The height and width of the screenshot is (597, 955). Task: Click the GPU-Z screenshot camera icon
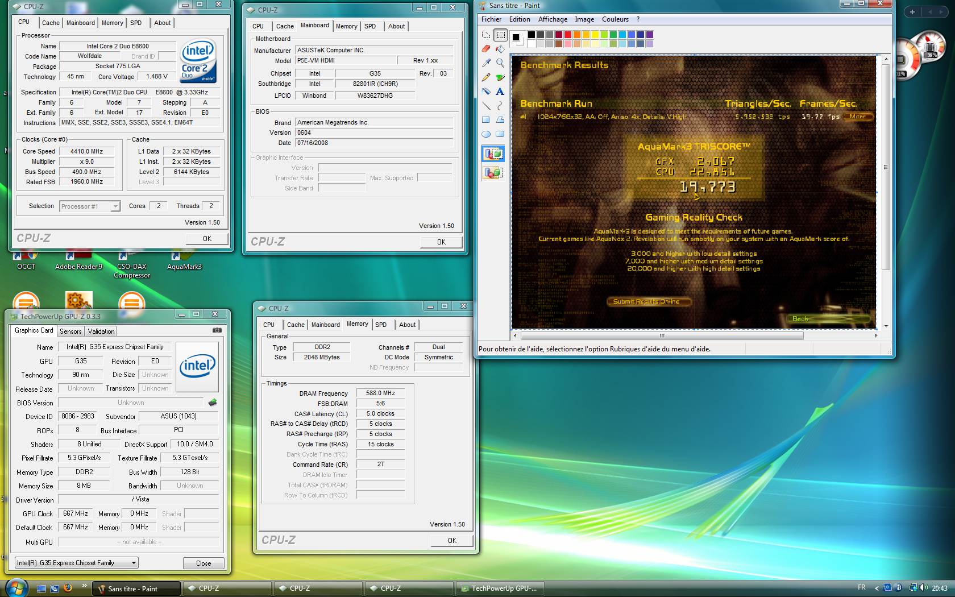[x=217, y=330]
